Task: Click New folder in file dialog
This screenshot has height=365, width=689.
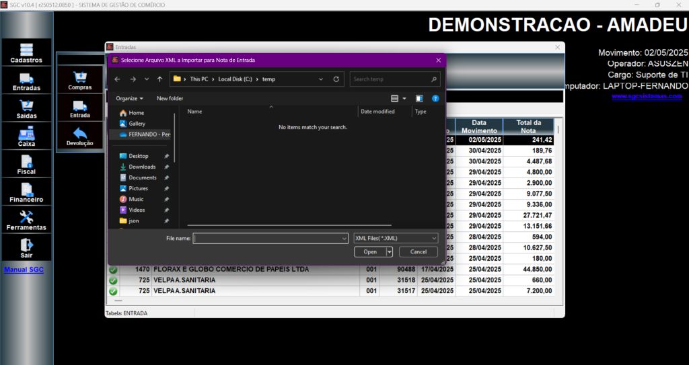Action: (x=170, y=98)
